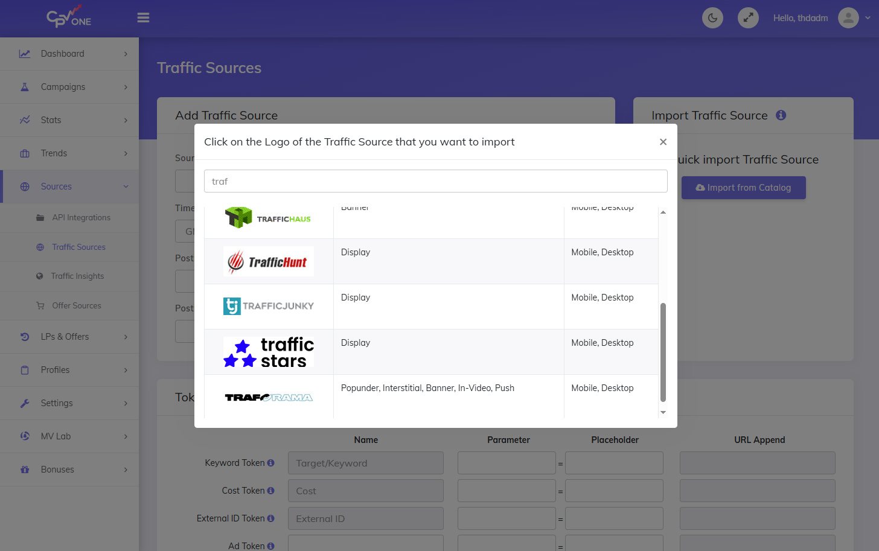Select the Dashboard chart icon
The width and height of the screenshot is (879, 551).
[25, 53]
